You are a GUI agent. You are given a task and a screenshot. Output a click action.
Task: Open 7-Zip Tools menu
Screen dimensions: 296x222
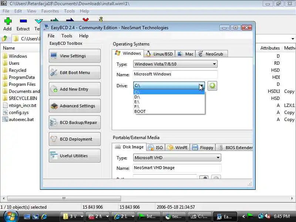(x=70, y=11)
